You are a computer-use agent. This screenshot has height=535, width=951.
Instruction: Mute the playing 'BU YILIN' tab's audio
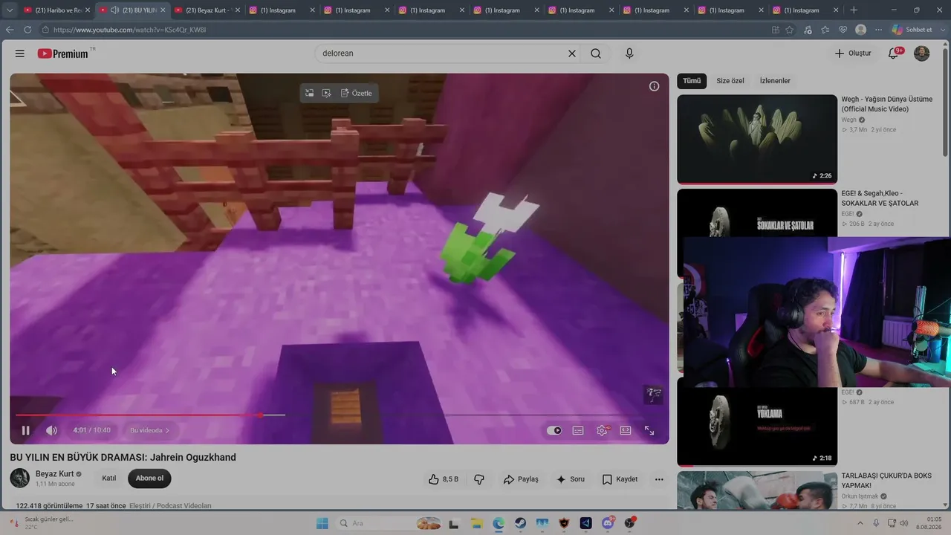pyautogui.click(x=114, y=10)
